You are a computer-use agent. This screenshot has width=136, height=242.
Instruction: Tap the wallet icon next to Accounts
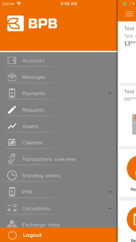tap(12, 60)
